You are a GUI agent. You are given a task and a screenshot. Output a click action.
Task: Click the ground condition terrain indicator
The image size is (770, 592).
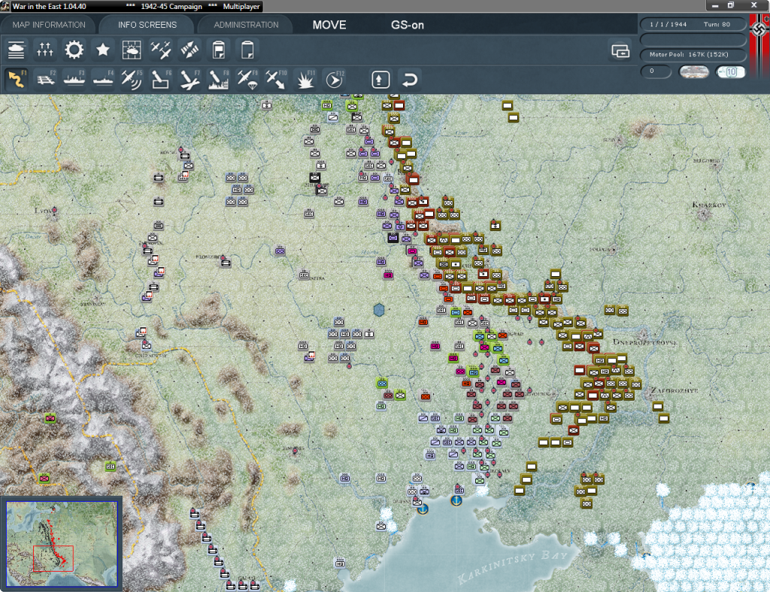pyautogui.click(x=694, y=71)
